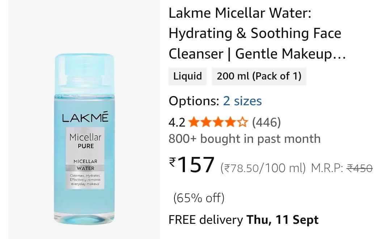Click the star rating icons
Viewport: 376px width, 239px height.
click(218, 122)
